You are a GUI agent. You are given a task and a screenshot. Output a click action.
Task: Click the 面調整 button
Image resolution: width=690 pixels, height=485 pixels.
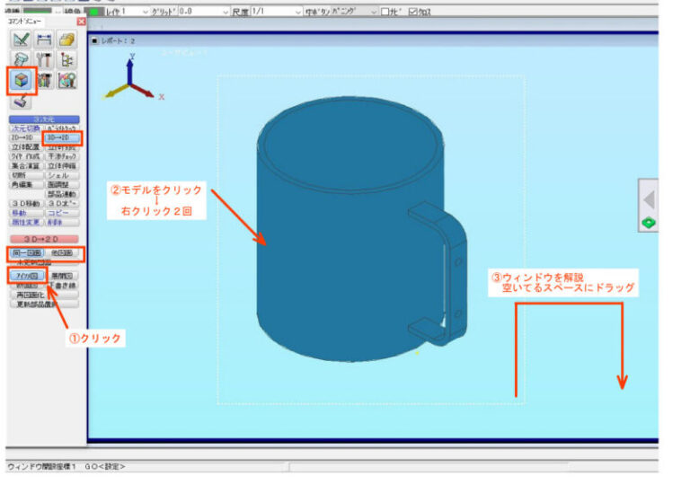pyautogui.click(x=62, y=184)
